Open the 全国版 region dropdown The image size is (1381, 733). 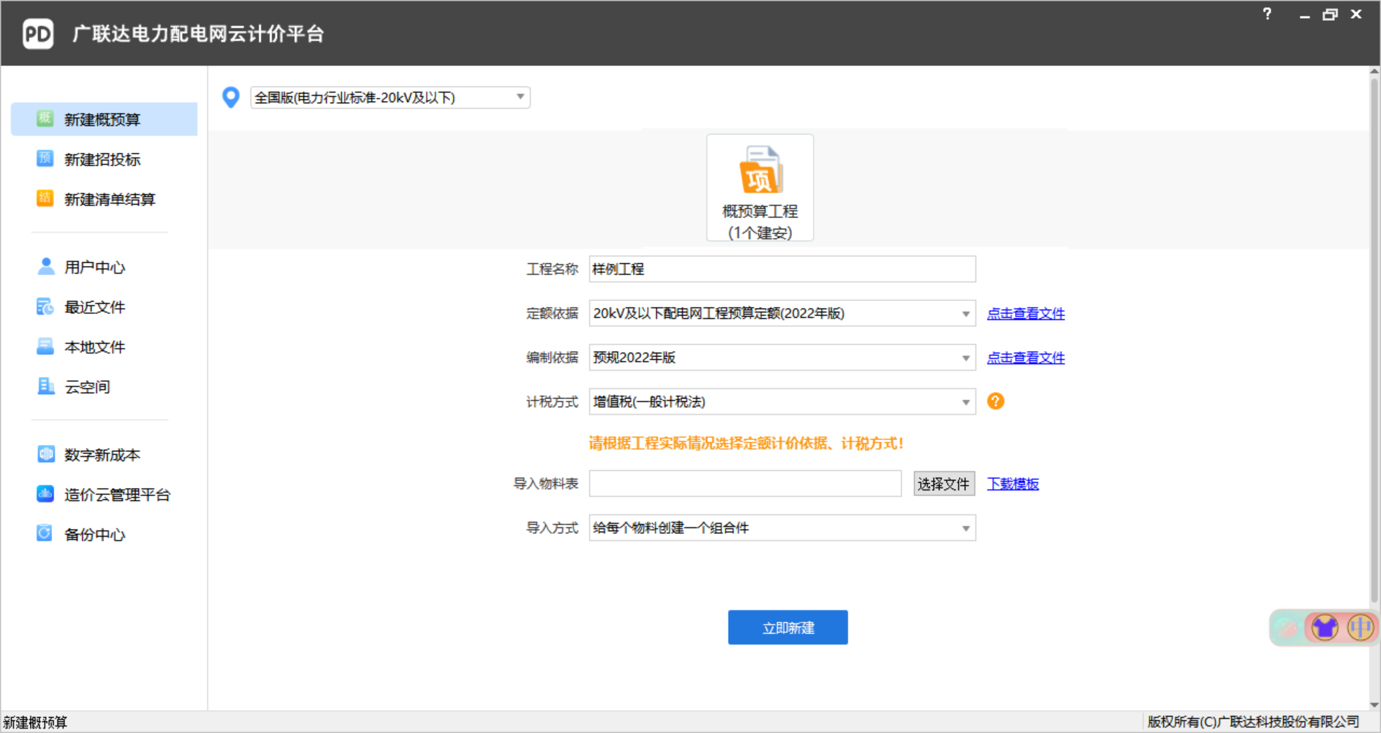520,97
